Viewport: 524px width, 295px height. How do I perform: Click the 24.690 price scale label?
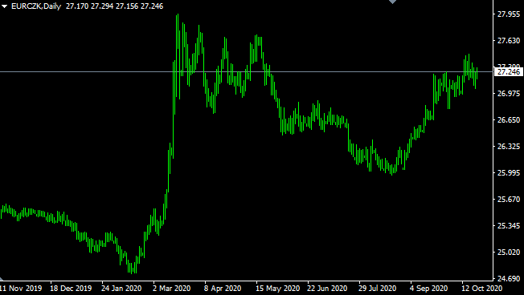tap(509, 278)
